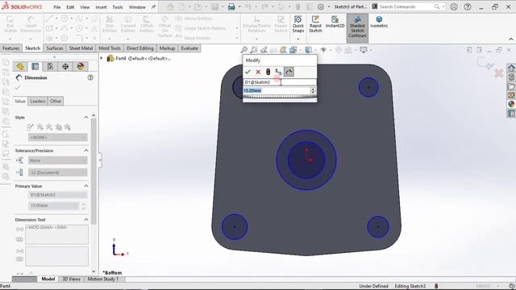Toggle mark for drawing icon in Modify dialog
Image resolution: width=516 pixels, height=290 pixels.
[x=289, y=72]
